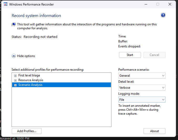Open help via the blue question mark icon
Viewport: 178px width, 140px height.
163,15
